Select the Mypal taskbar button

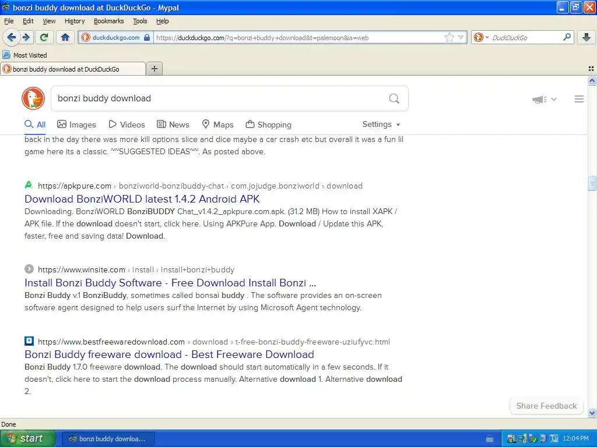108,439
